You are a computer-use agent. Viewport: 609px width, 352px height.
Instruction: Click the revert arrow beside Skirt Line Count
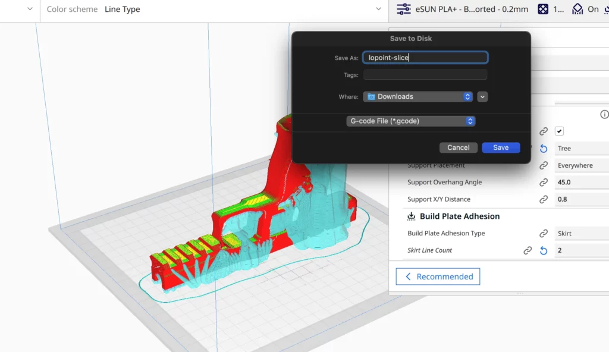[543, 250]
